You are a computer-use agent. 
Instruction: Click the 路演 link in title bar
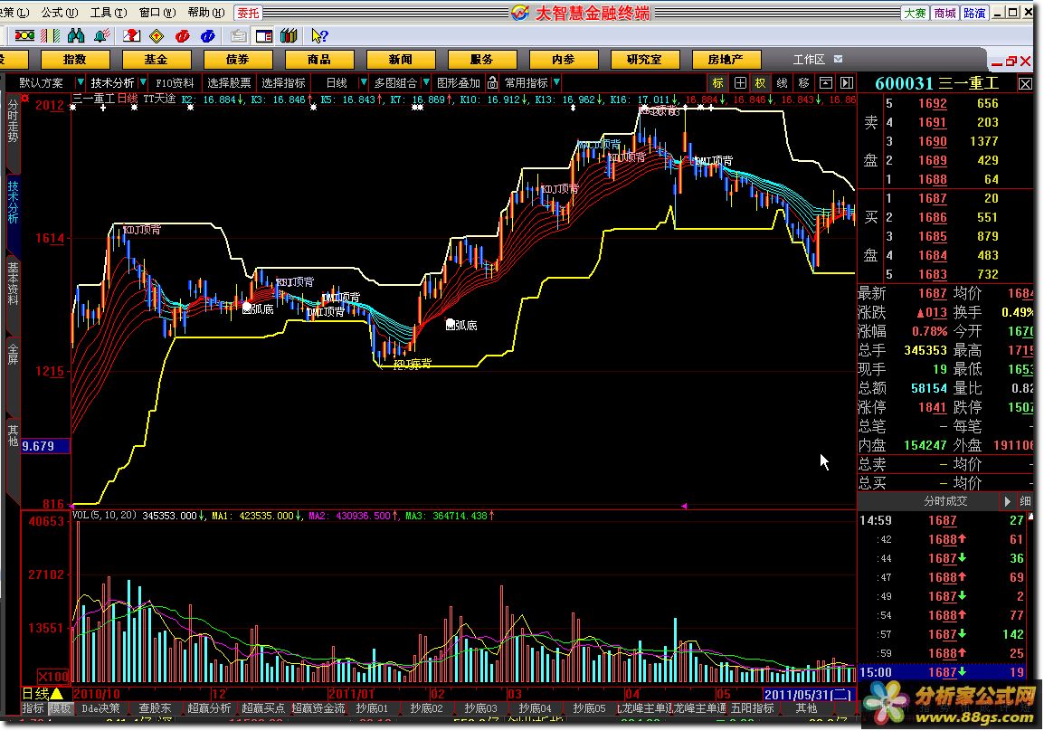tap(974, 13)
